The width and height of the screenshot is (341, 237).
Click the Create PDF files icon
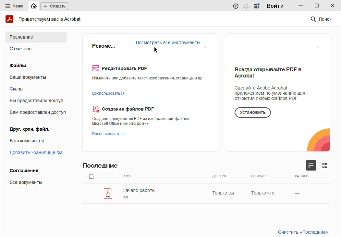[x=96, y=109]
